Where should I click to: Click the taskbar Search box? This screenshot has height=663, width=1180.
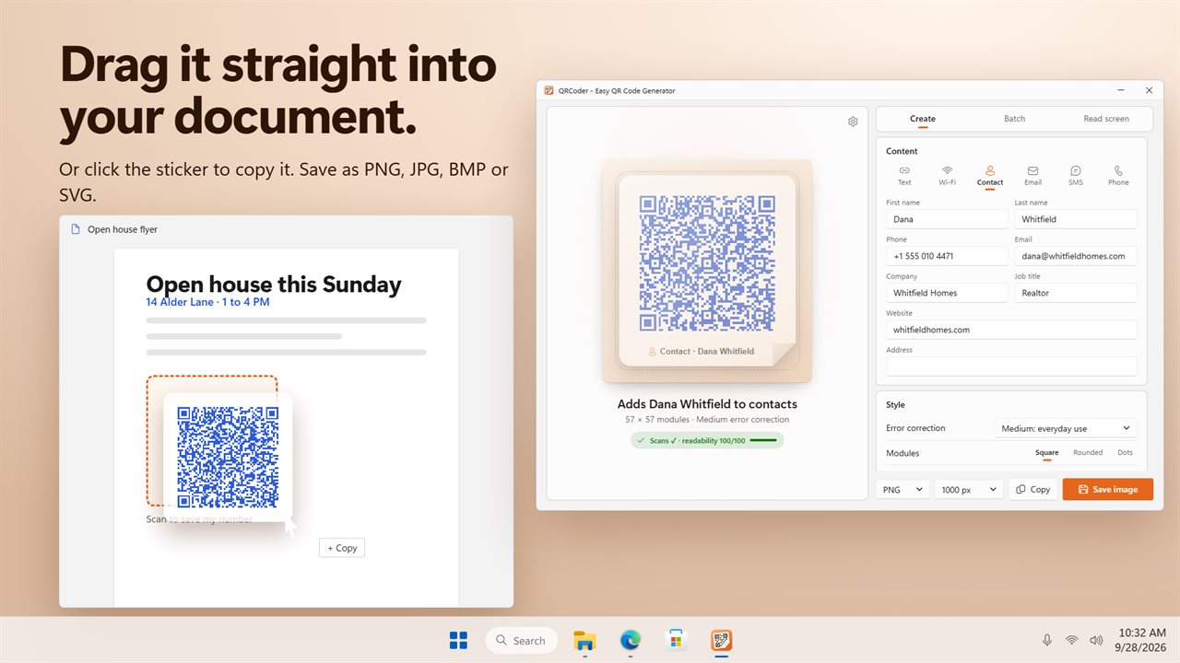[x=521, y=640]
